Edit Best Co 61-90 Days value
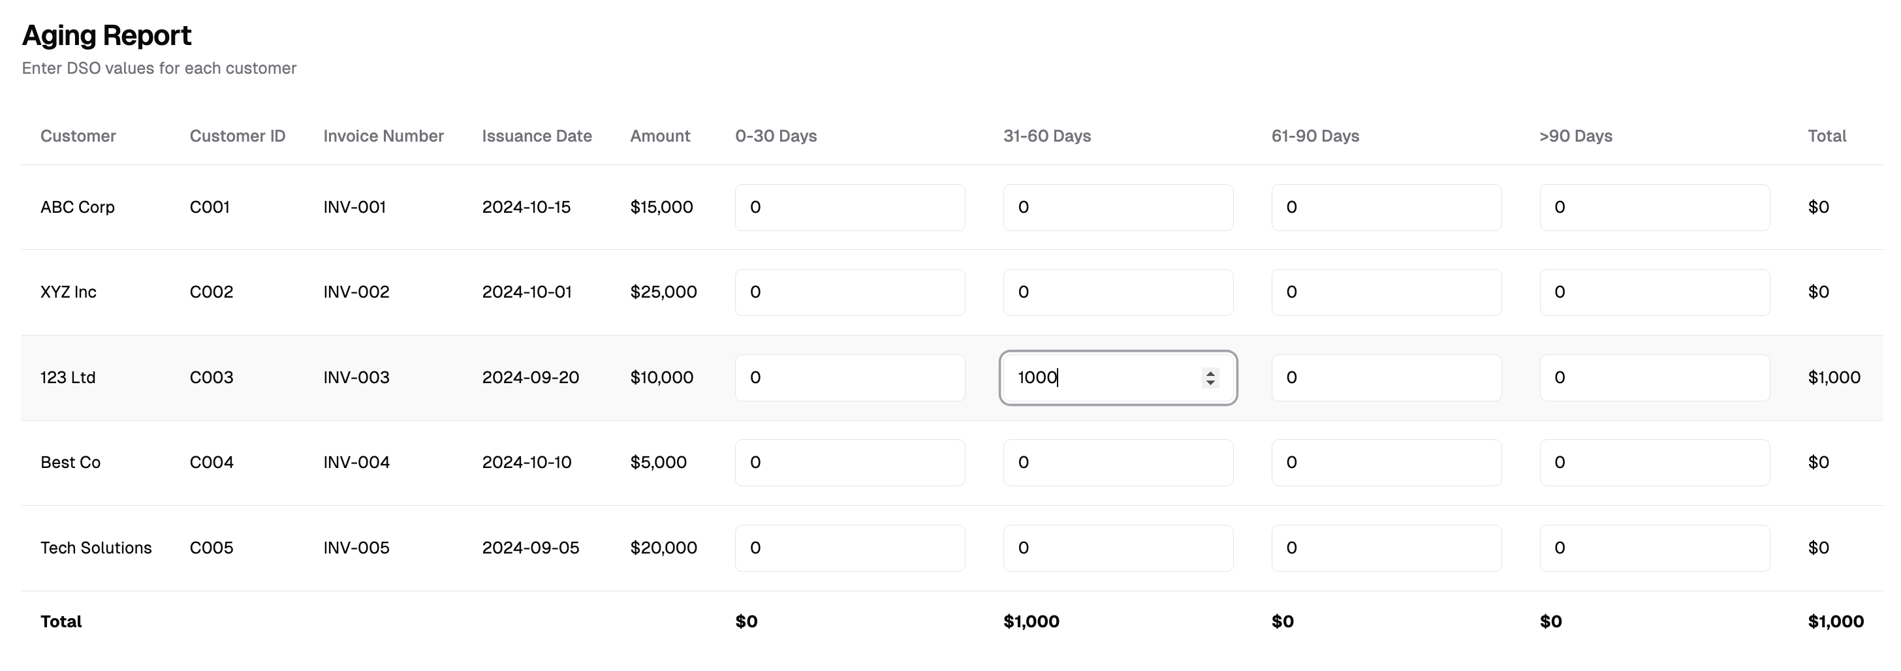This screenshot has width=1901, height=671. point(1387,463)
